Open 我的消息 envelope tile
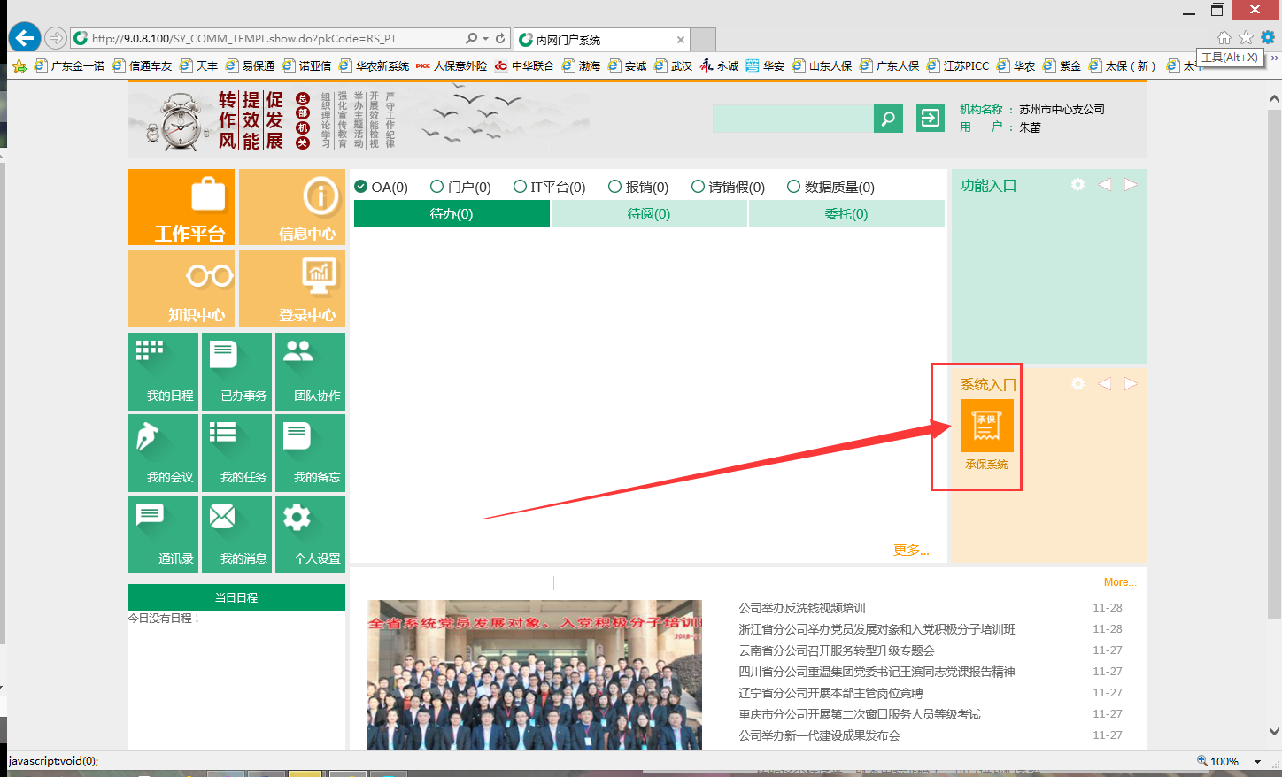Screen dimensions: 1282x777 (x=236, y=535)
